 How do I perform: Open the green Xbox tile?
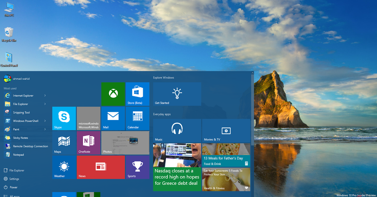[x=113, y=94]
